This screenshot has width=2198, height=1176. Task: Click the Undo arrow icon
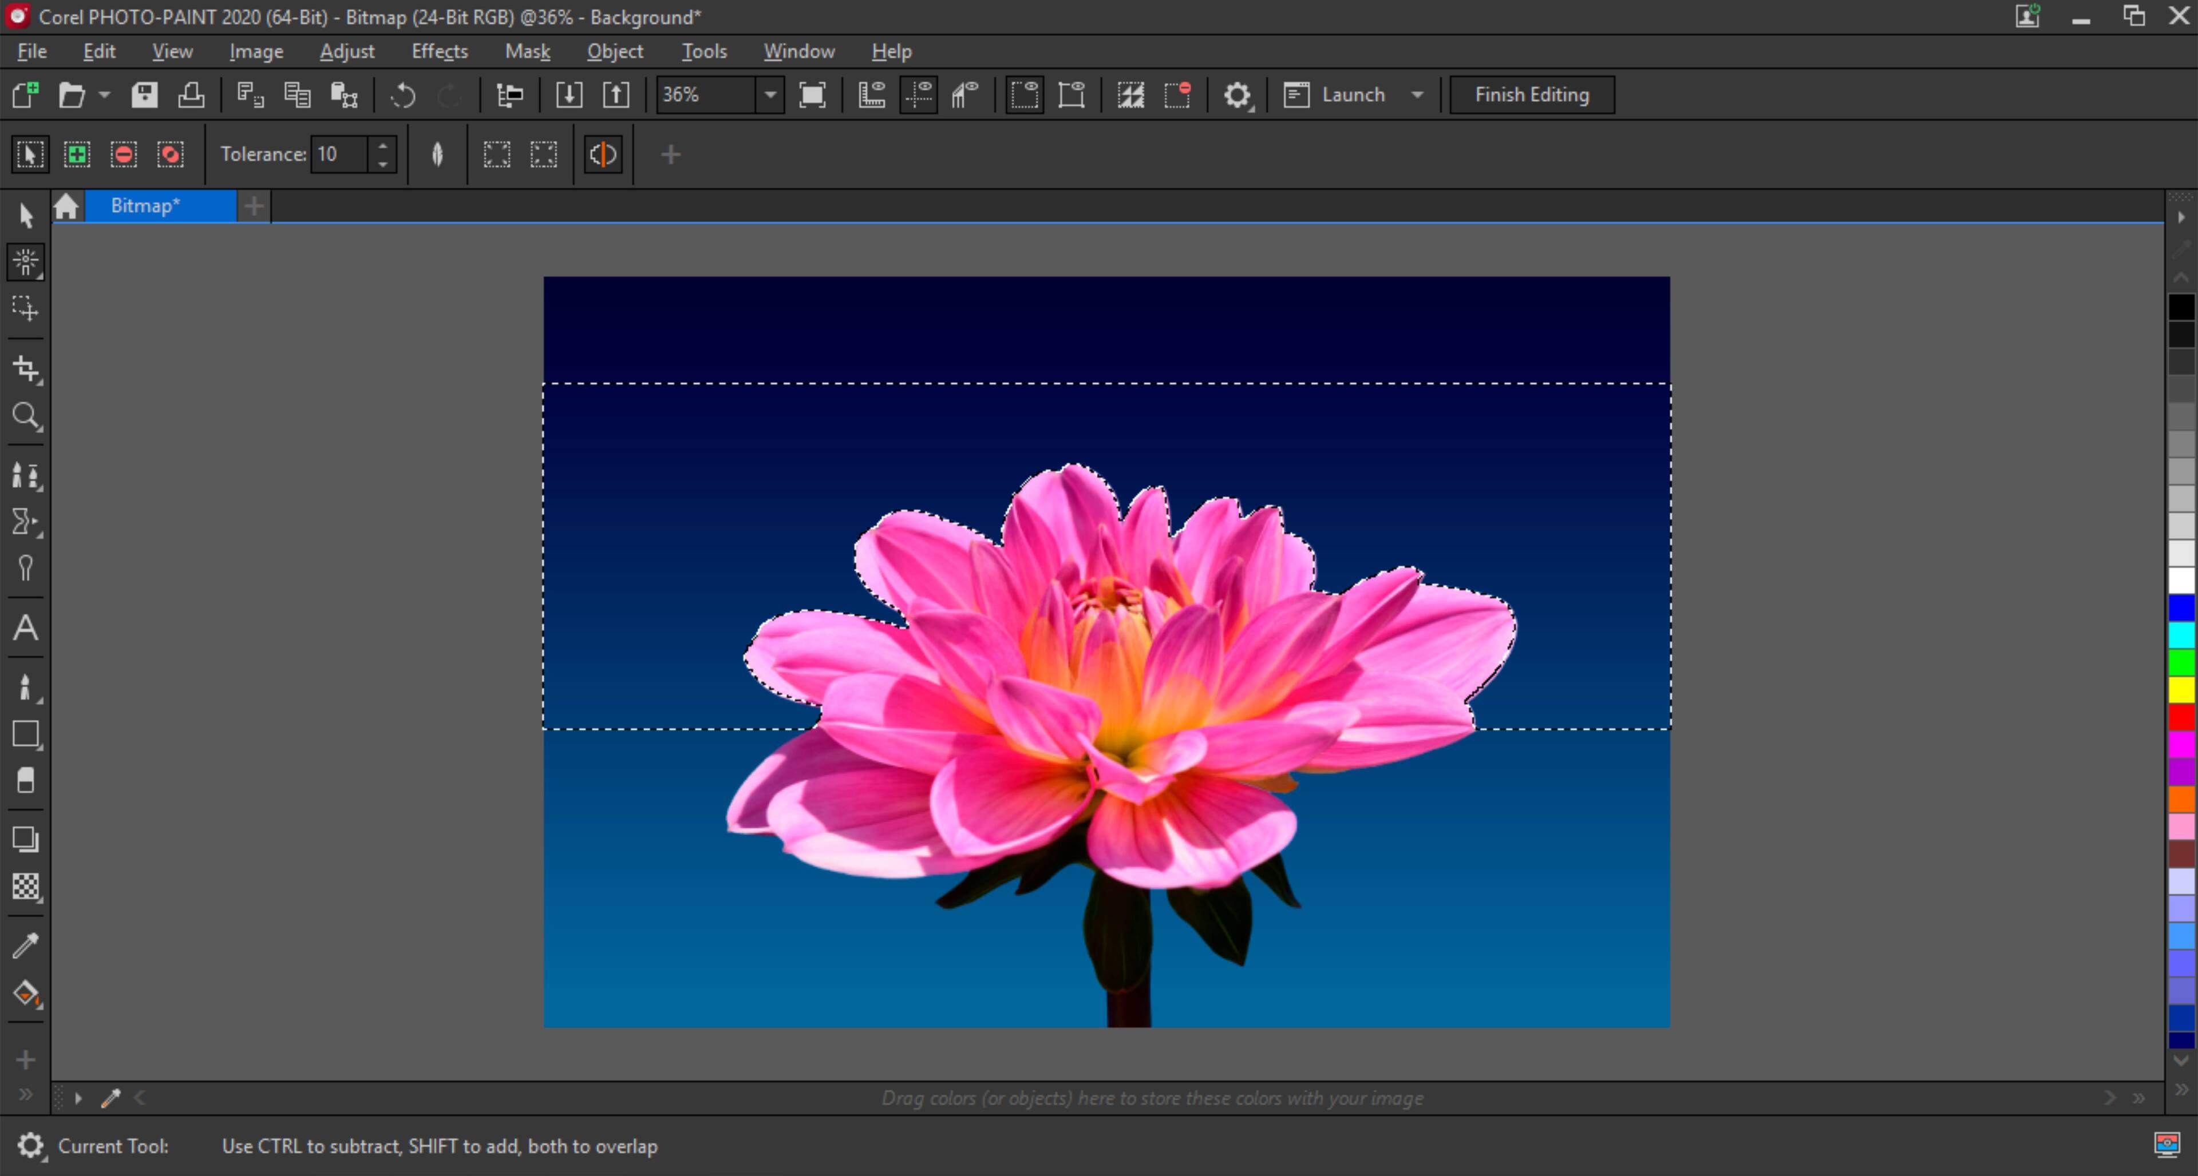[x=403, y=94]
